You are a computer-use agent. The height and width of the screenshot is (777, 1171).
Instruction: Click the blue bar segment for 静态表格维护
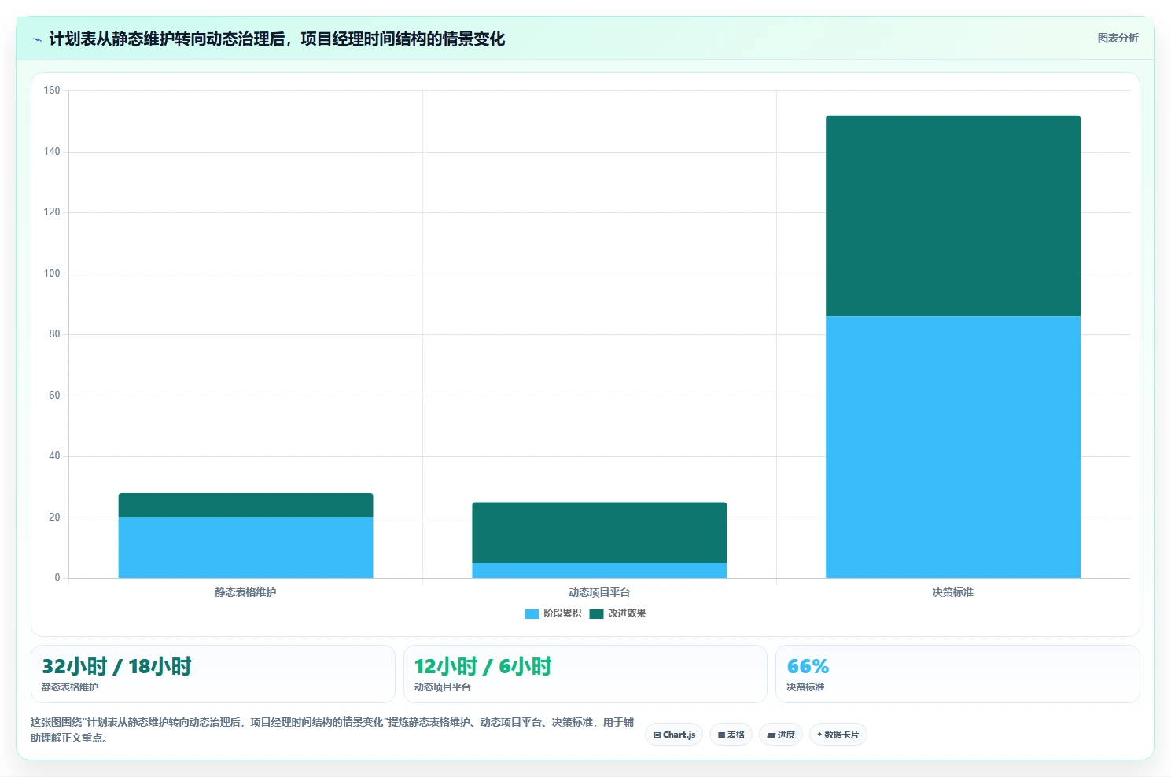(245, 547)
